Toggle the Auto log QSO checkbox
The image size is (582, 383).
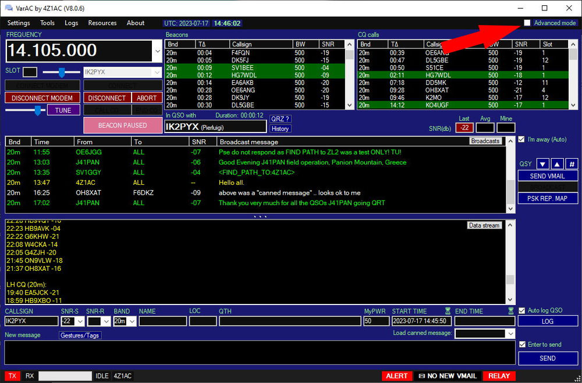[521, 310]
